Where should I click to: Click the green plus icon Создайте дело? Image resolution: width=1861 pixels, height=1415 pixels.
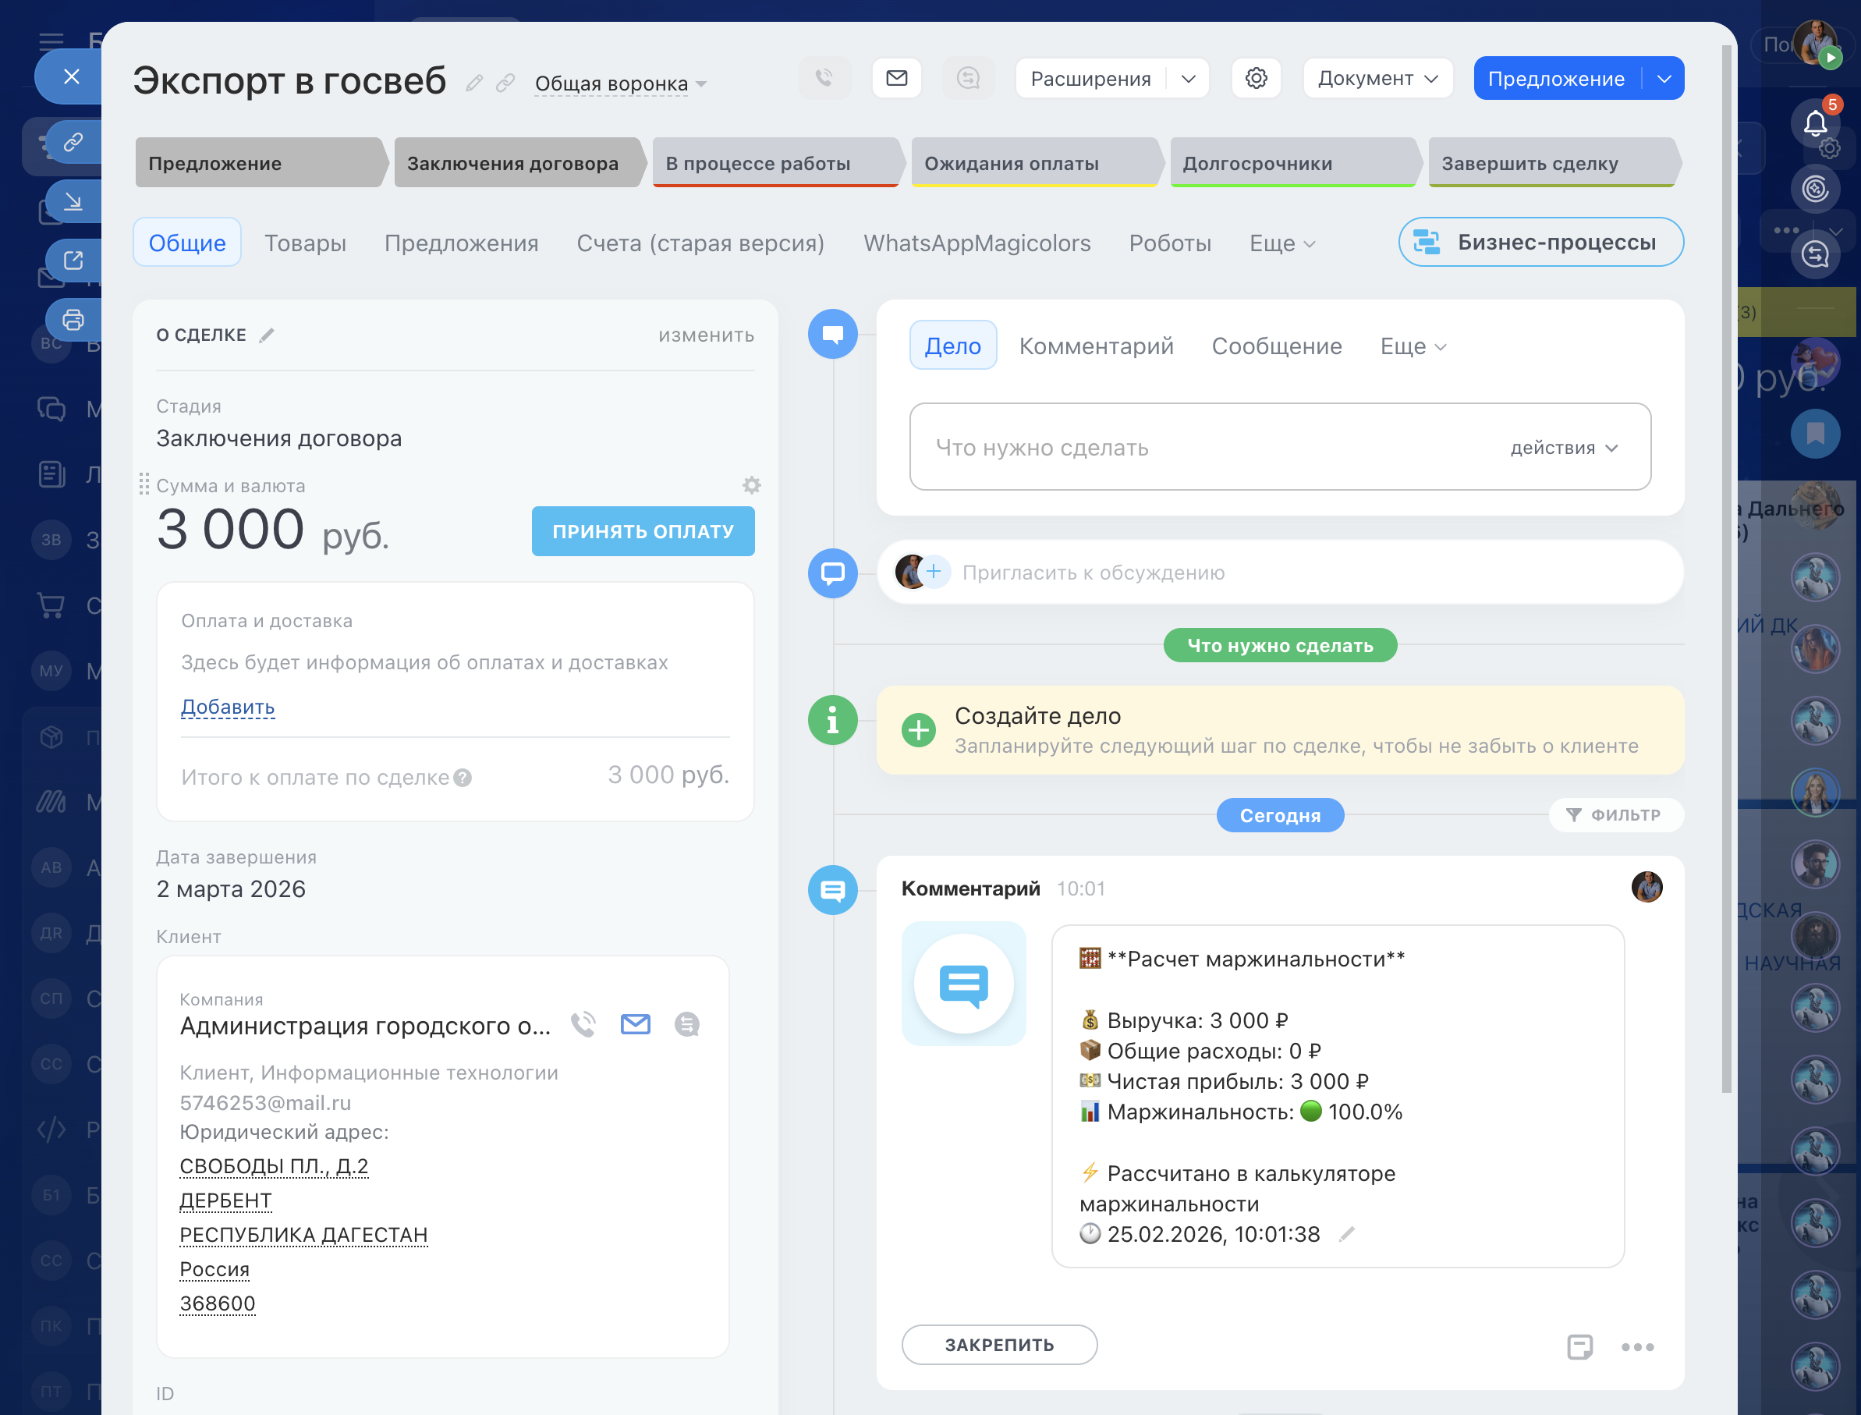(x=918, y=730)
